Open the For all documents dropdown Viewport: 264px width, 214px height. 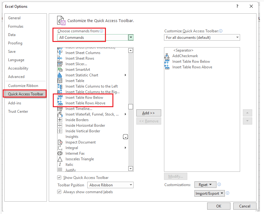[x=202, y=37]
